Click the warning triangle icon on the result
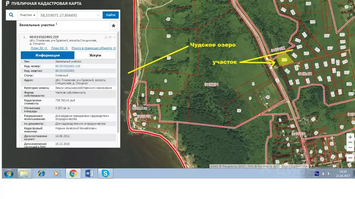 click(x=106, y=37)
